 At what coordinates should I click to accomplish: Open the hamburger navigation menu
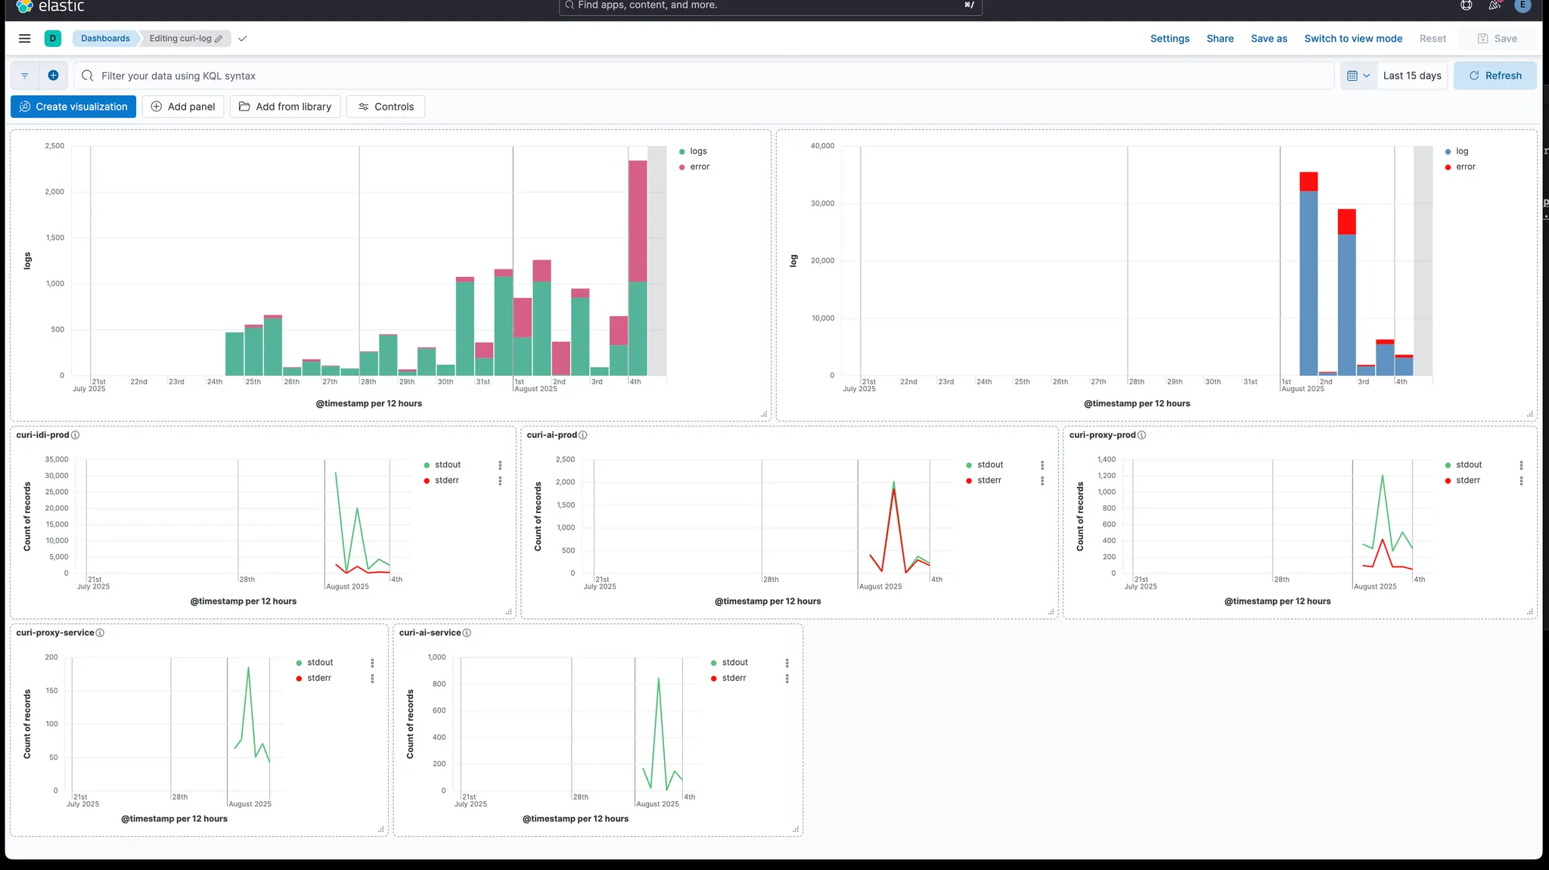point(24,39)
